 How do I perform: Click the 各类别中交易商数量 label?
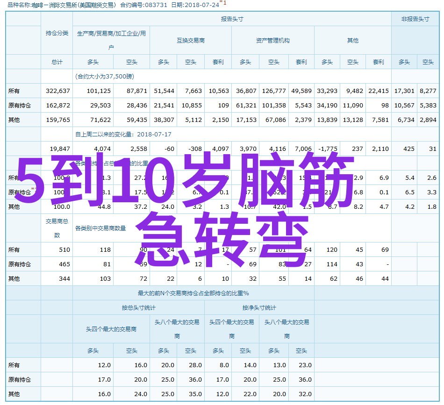tap(100, 228)
